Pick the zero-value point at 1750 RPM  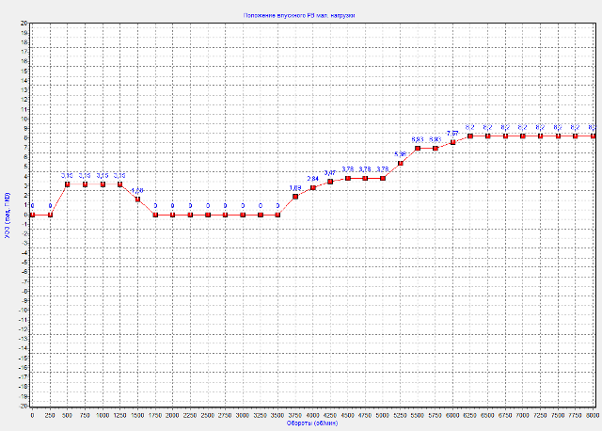click(x=155, y=215)
